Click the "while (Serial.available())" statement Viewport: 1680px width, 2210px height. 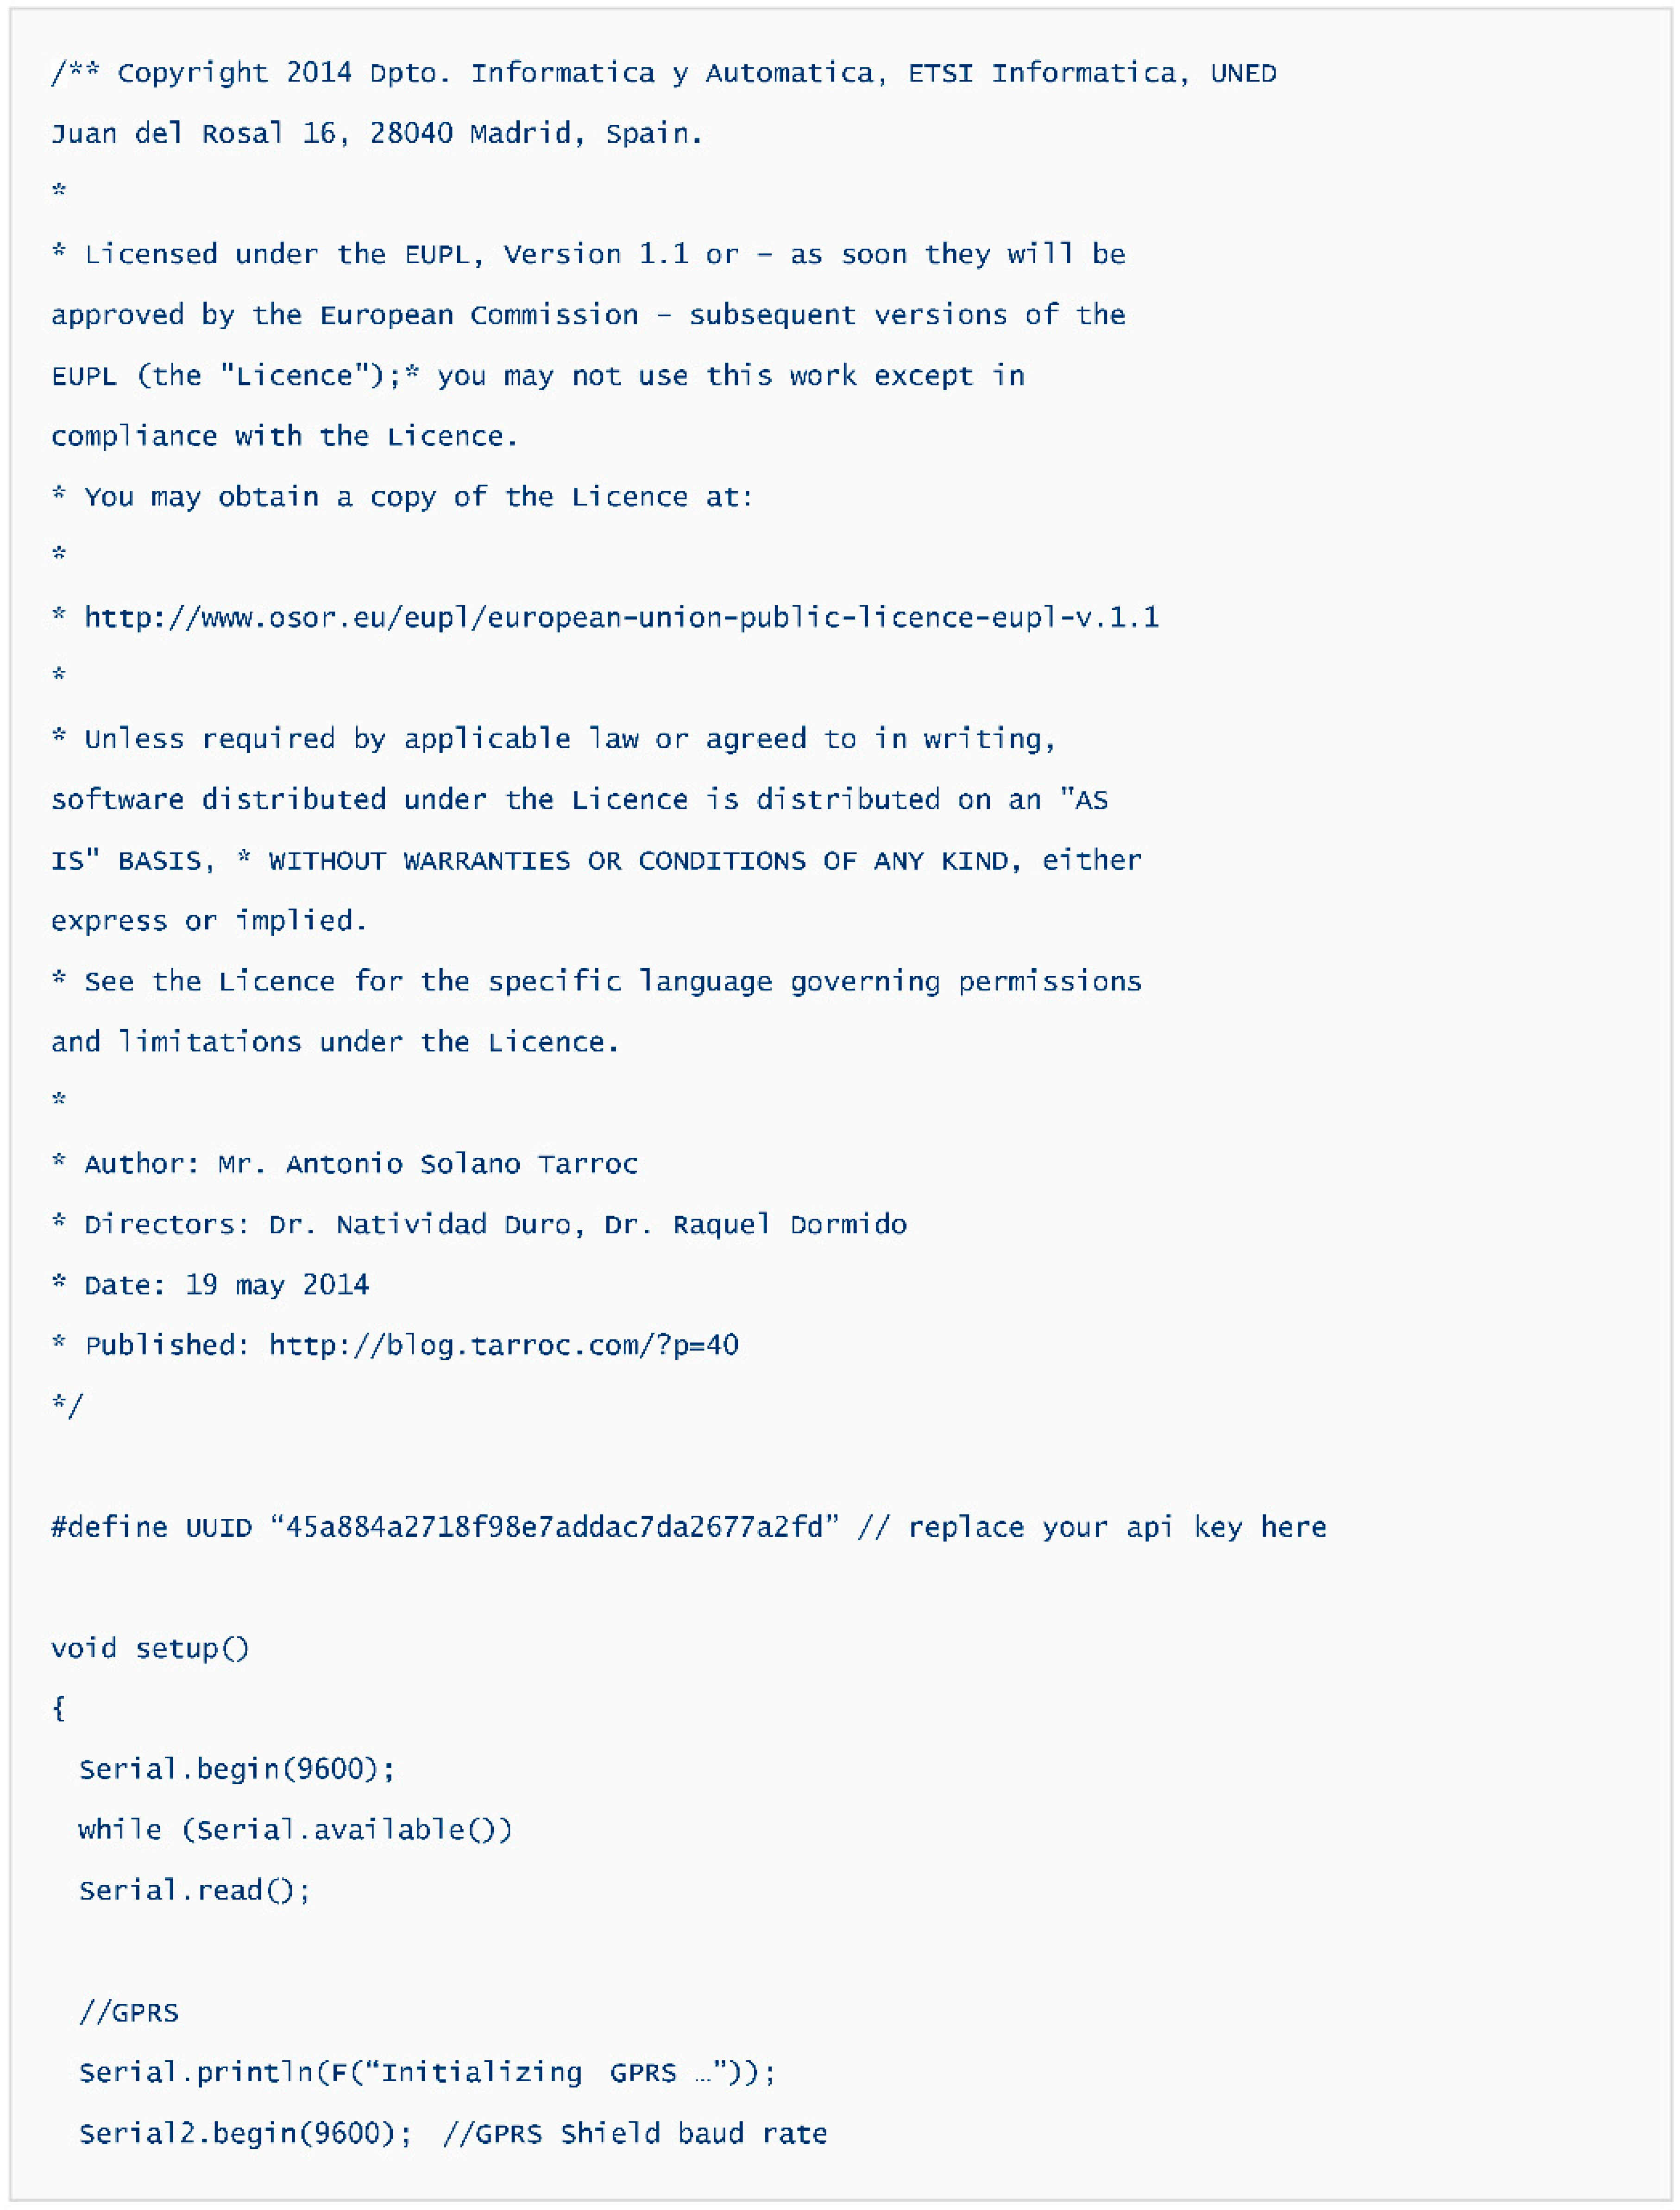coord(295,1830)
